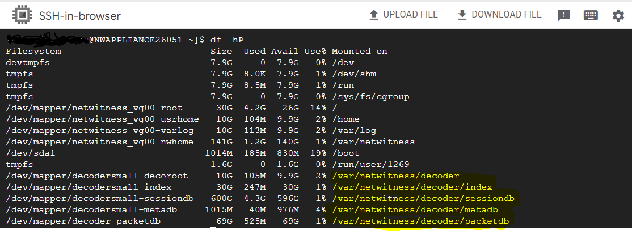632x231 pixels.
Task: Click the highlighted /var/netwitness/decoder/packetdb path
Action: click(420, 221)
